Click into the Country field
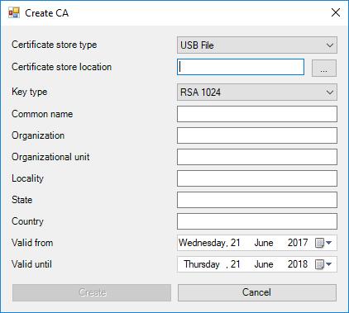The height and width of the screenshot is (313, 349). pos(257,221)
